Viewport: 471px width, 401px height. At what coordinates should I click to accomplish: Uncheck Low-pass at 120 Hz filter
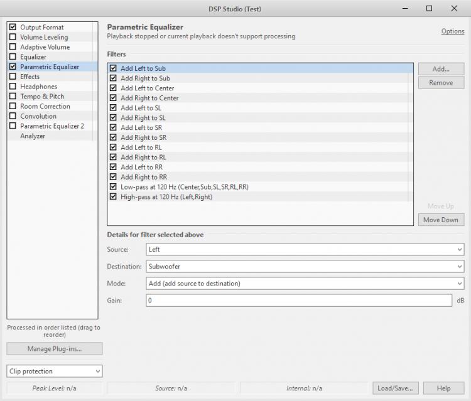[113, 187]
